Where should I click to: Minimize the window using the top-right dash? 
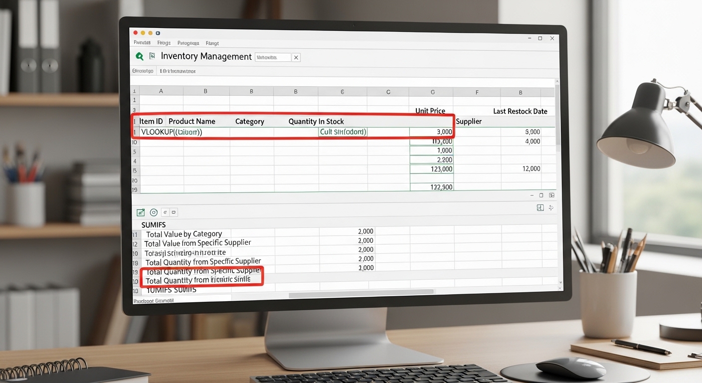[529, 38]
